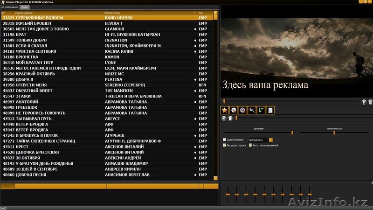Click the magnifying glass search icon
Viewport: 373px width, 210px height.
coord(252,110)
